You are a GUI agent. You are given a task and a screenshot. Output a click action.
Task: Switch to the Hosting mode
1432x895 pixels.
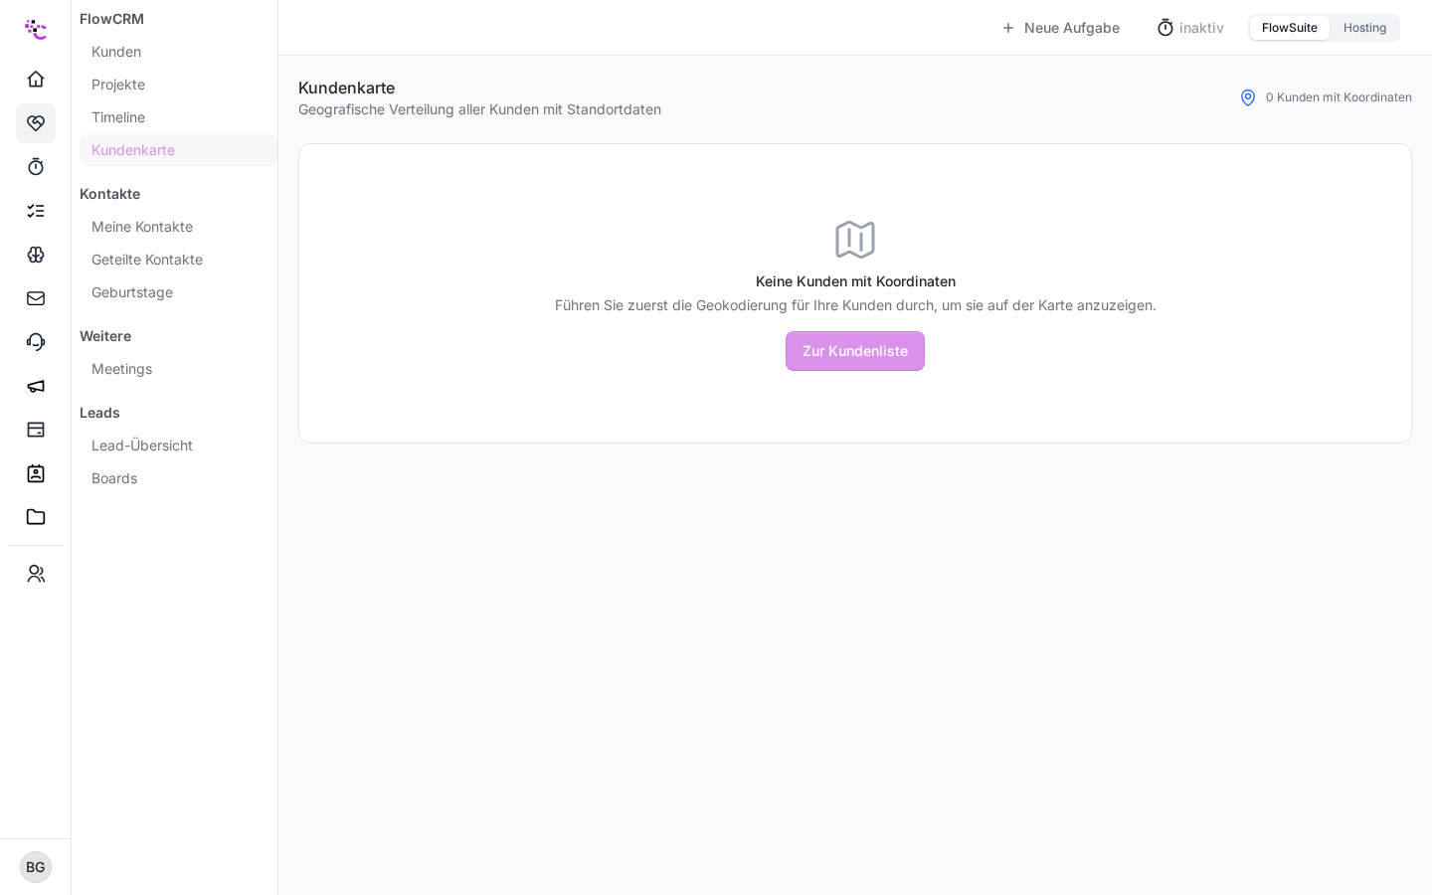[x=1364, y=28]
